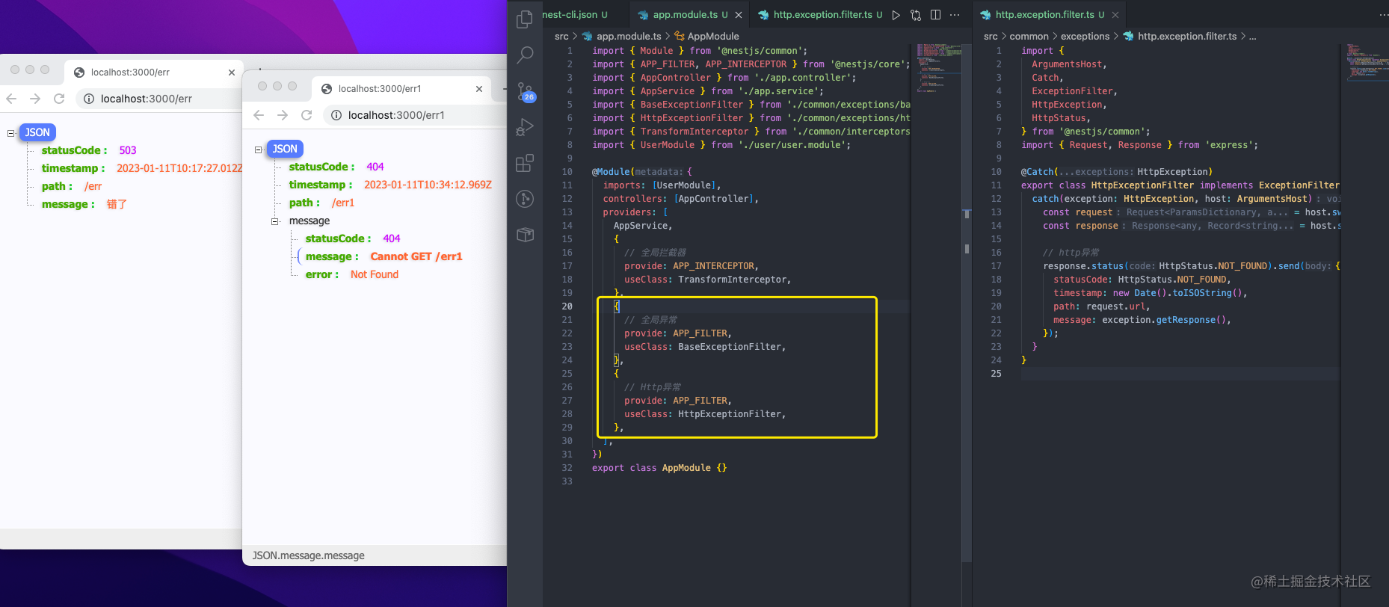Select the localhost:3000/err1 browser tab
This screenshot has width=1389, height=607.
[401, 89]
